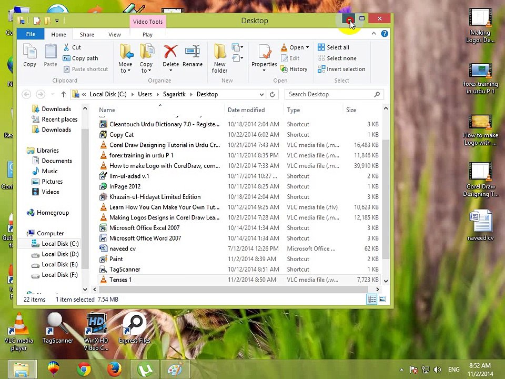This screenshot has width=505, height=379.
Task: Switch to the Share ribbon tab
Action: (87, 35)
